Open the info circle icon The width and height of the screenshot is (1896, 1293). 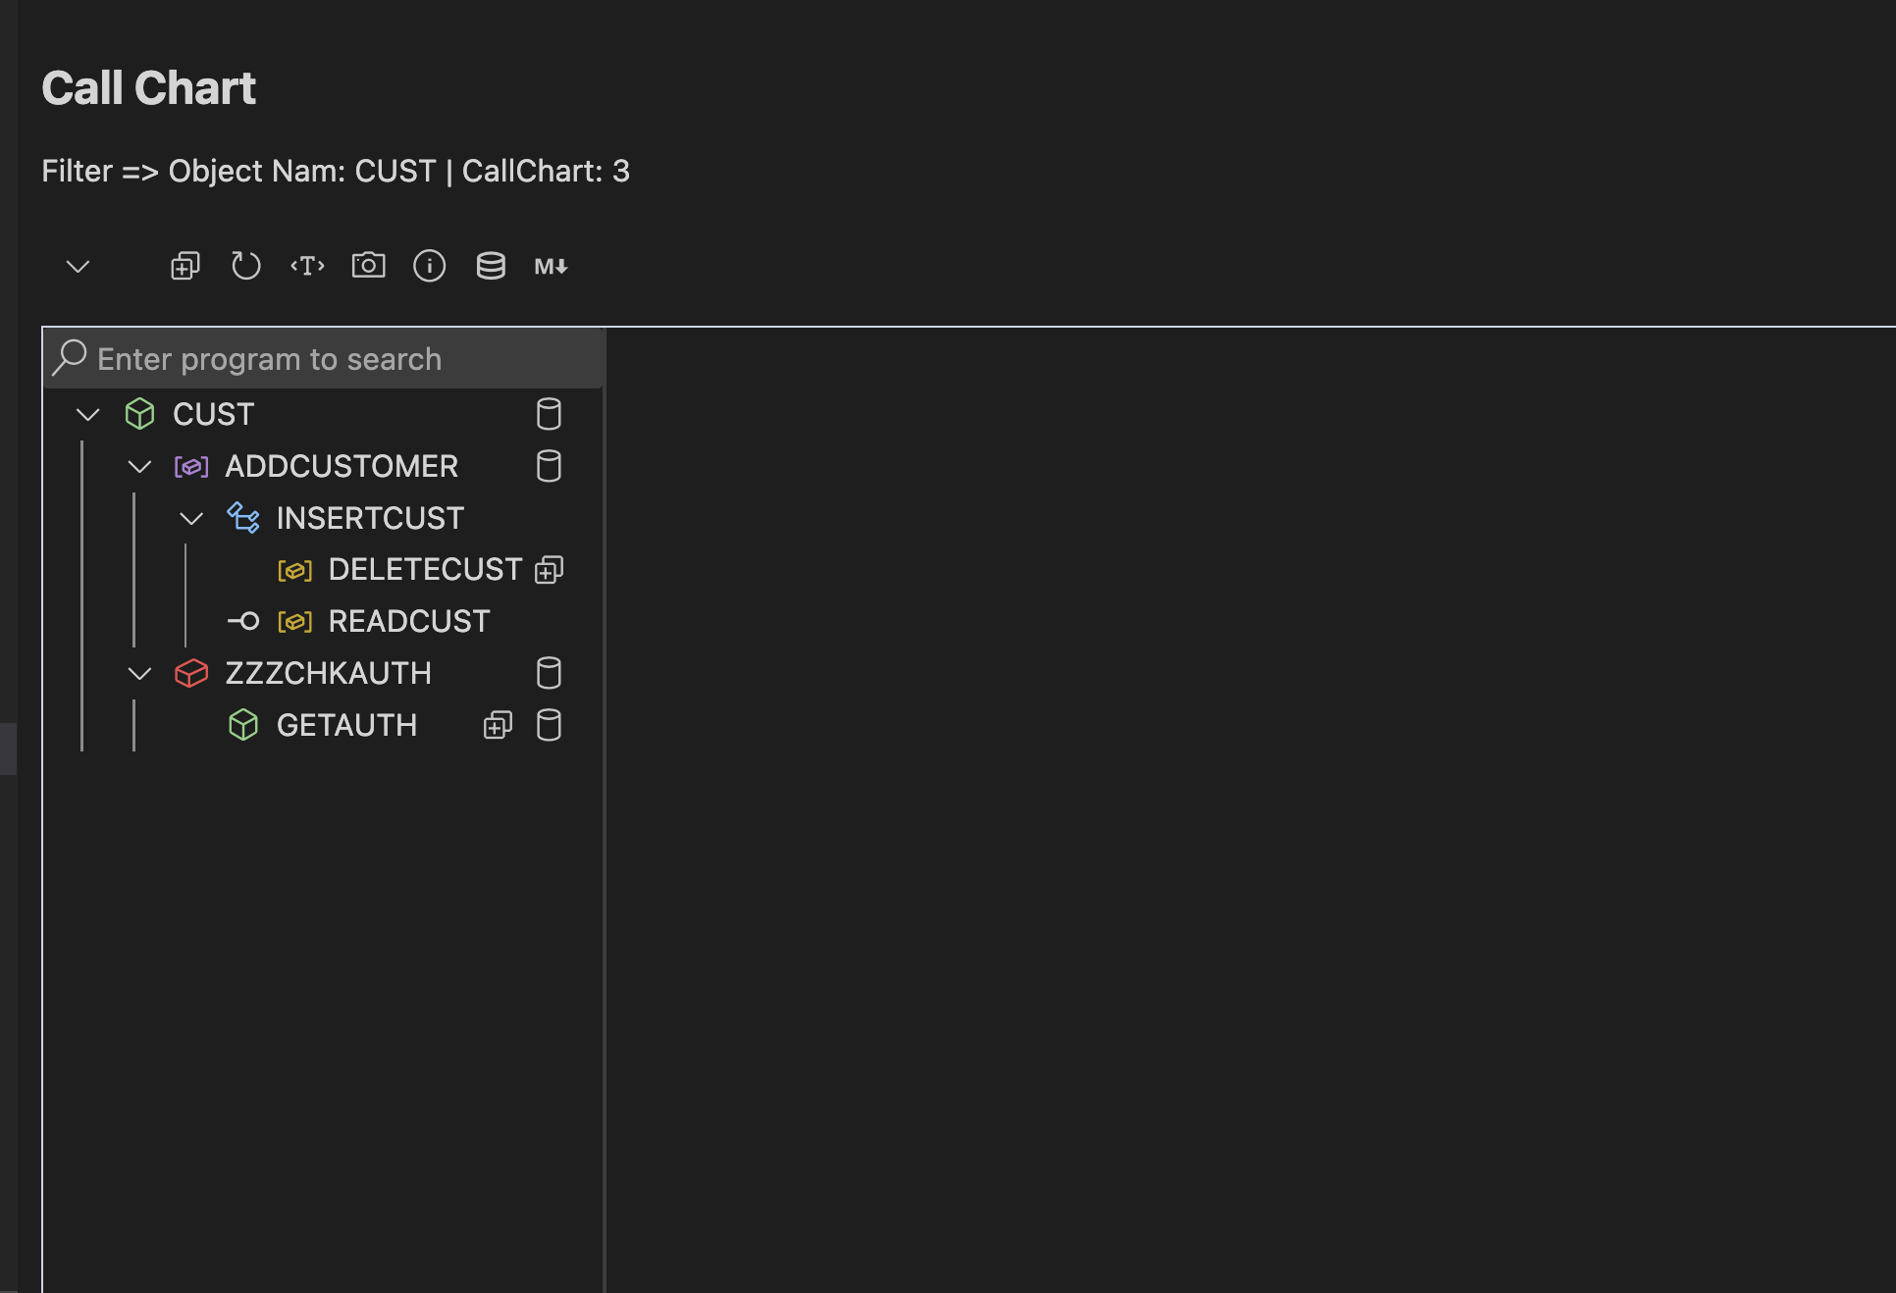click(429, 266)
